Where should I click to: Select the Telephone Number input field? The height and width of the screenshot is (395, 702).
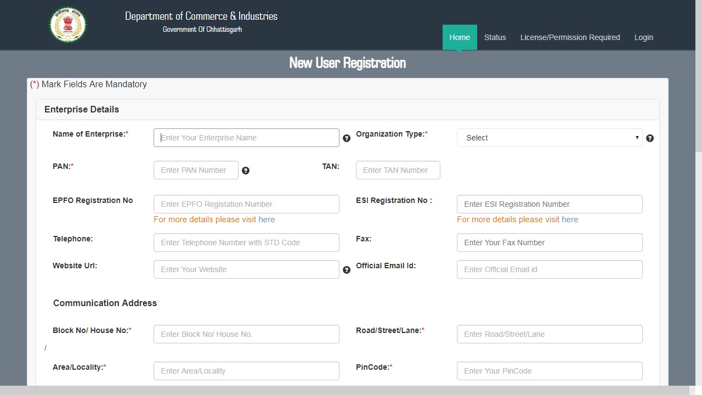tap(246, 242)
